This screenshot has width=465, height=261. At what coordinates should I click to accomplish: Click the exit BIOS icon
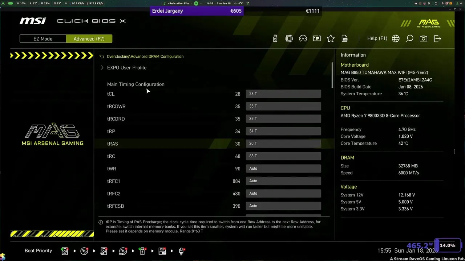click(x=437, y=38)
